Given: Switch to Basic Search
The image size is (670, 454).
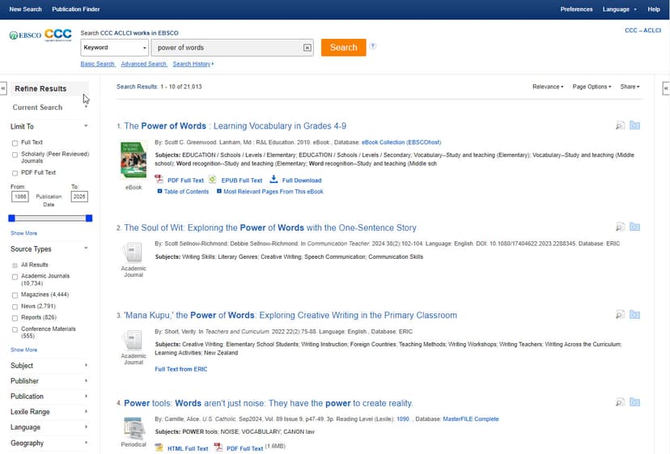Looking at the screenshot, I should coord(97,64).
